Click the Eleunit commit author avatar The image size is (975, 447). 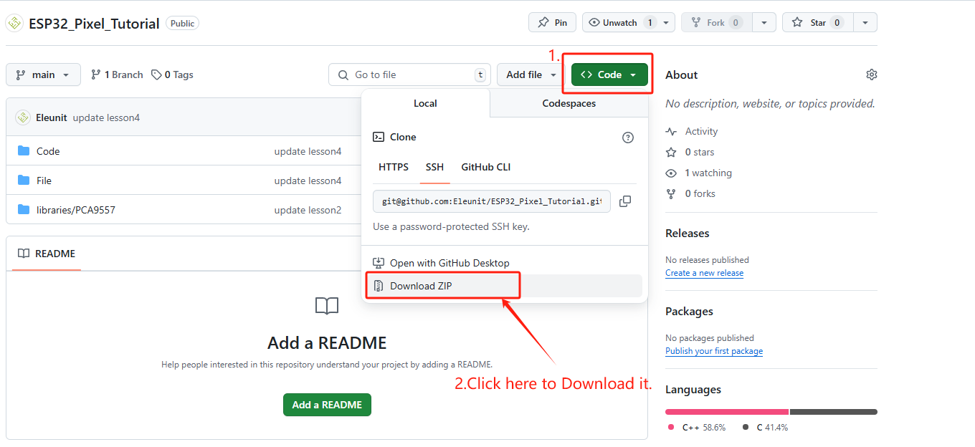click(23, 117)
